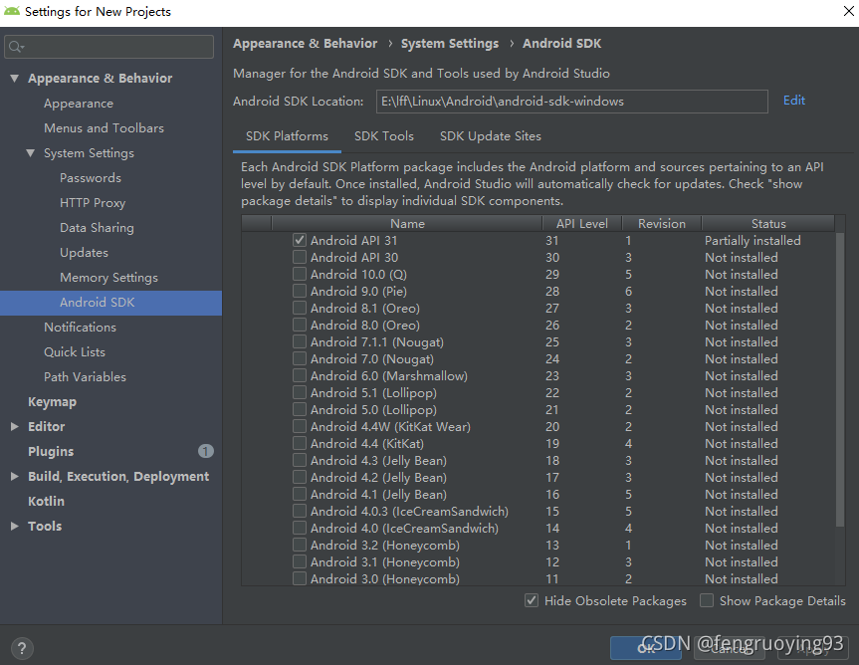Sort by the Revision column header

(662, 224)
